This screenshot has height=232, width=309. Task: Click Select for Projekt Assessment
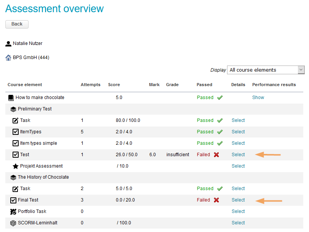click(238, 166)
